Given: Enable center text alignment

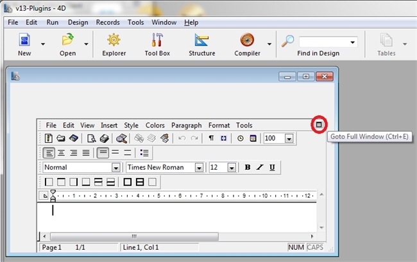Looking at the screenshot, I should pyautogui.click(x=62, y=152).
